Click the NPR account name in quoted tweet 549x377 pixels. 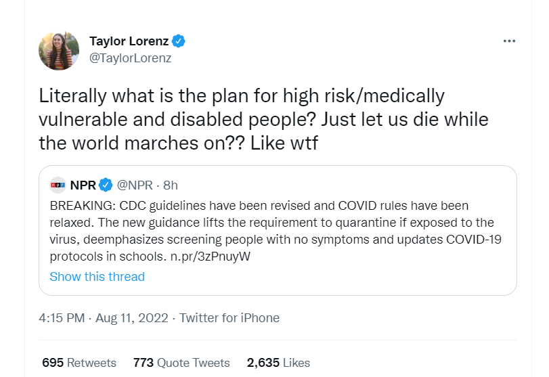point(83,185)
